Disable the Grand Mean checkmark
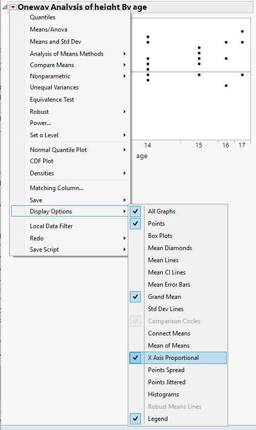 [135, 297]
